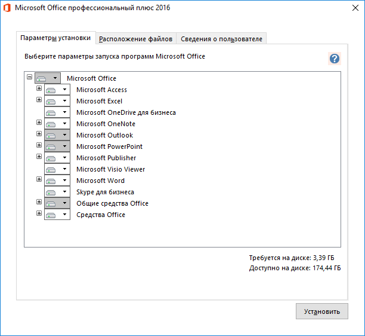The height and width of the screenshot is (336, 365).
Task: Click the drive icon beside Microsoft Excel
Action: tap(51, 101)
